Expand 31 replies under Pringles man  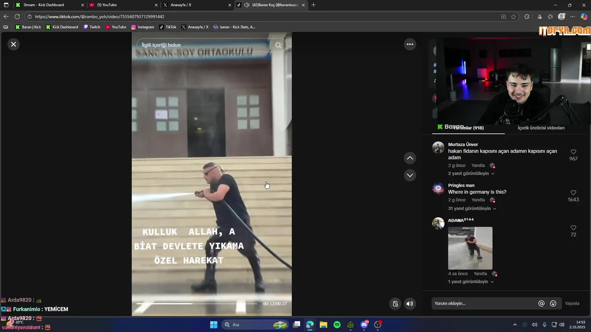pos(472,208)
